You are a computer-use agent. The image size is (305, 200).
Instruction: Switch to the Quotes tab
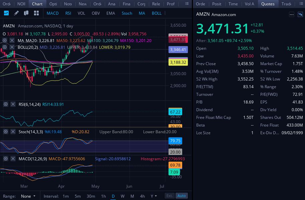268,4
